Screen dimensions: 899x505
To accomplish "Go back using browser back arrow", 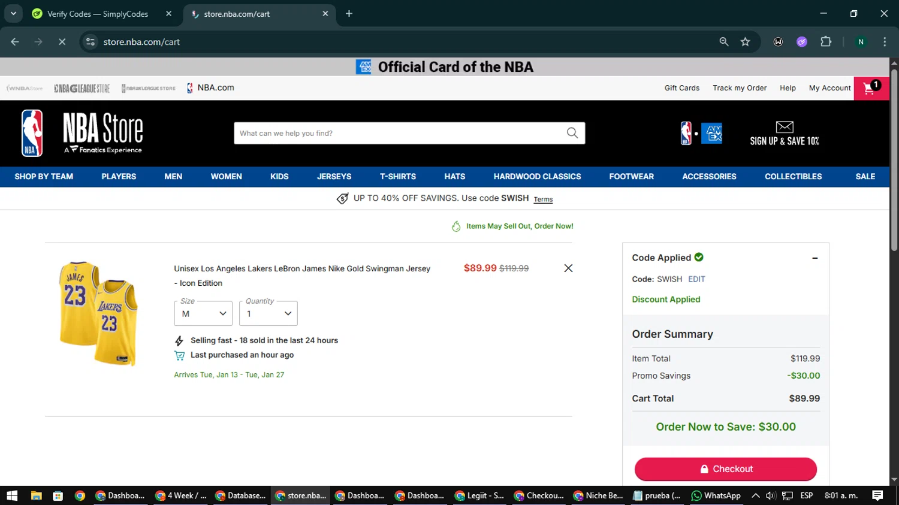I will (x=15, y=42).
